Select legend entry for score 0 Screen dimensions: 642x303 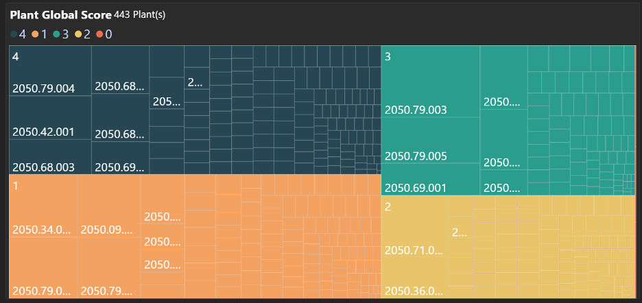pos(104,34)
